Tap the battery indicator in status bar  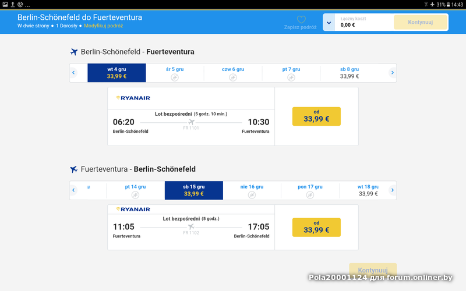tap(433, 5)
